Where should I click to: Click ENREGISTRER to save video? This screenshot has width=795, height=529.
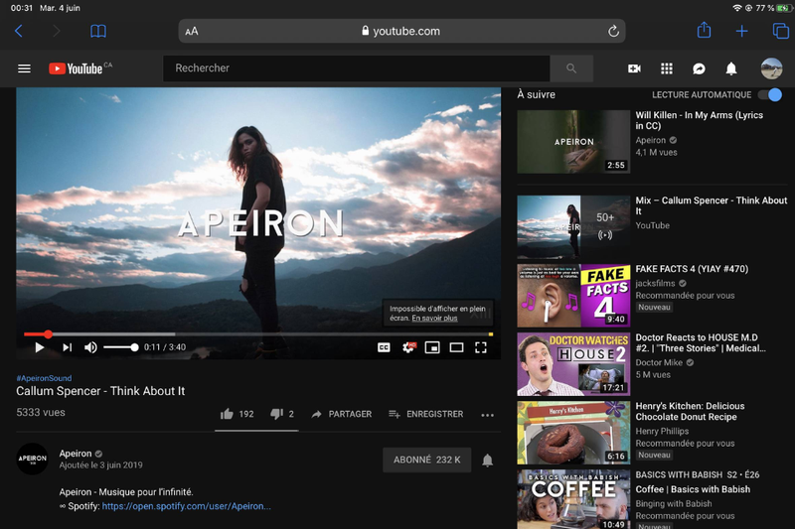(x=426, y=414)
